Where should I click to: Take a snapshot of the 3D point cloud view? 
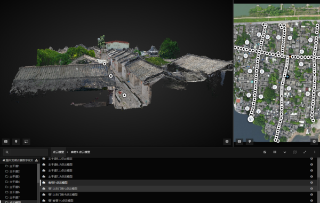click(x=6, y=142)
